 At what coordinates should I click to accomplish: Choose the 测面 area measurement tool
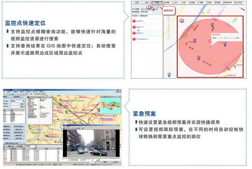[192, 3]
